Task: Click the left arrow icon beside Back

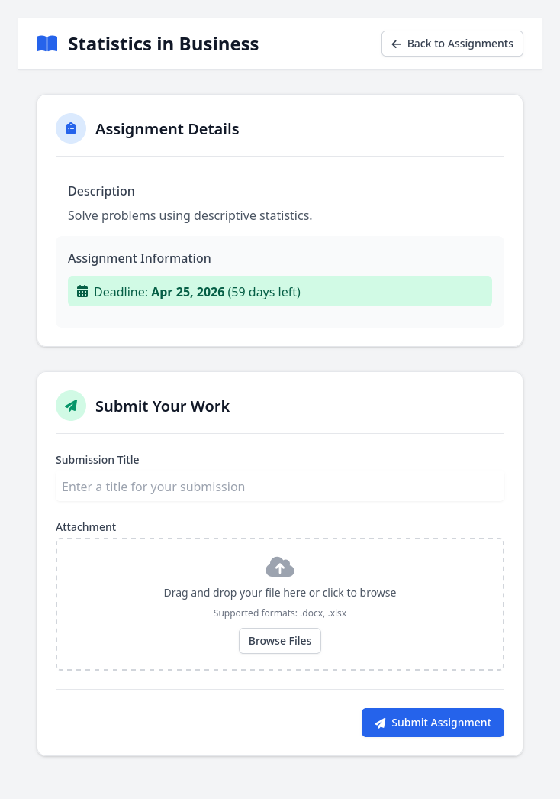Action: tap(396, 44)
